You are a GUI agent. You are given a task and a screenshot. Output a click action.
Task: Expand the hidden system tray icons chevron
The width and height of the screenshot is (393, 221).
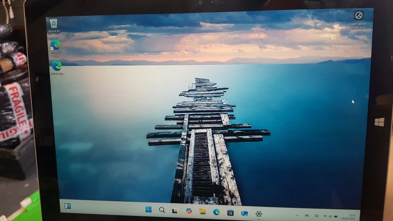coord(297,215)
